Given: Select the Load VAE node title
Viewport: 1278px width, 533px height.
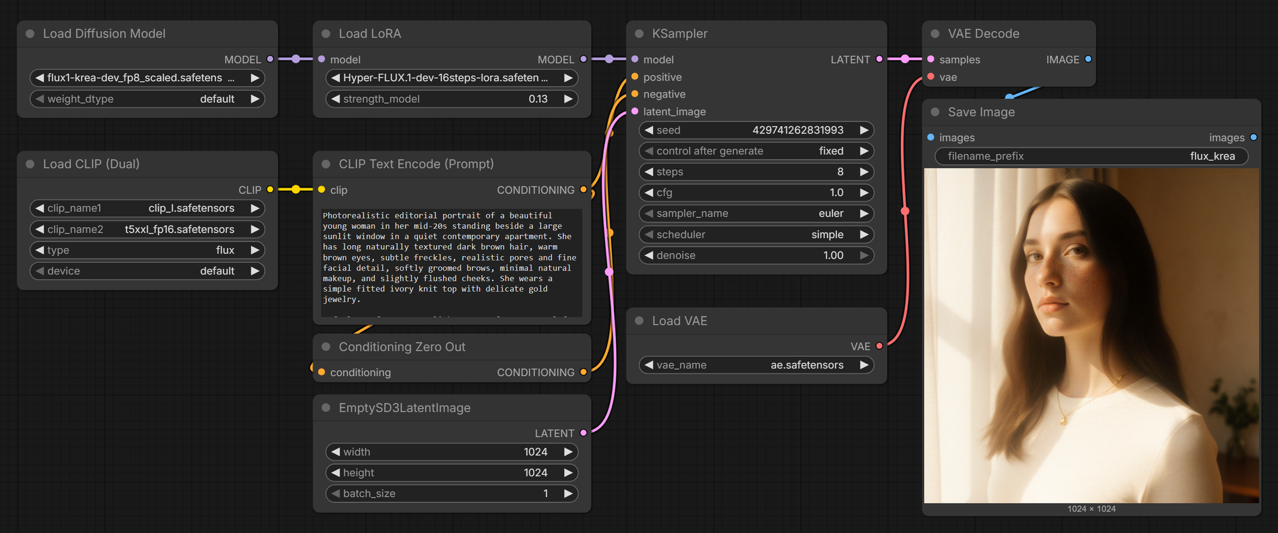Looking at the screenshot, I should click(679, 321).
